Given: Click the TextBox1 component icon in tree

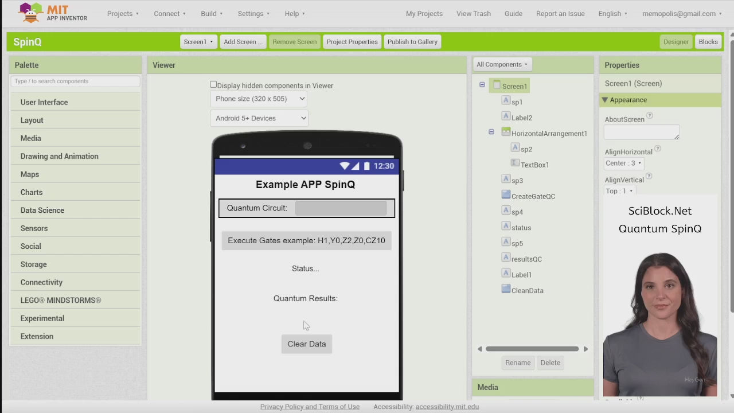Looking at the screenshot, I should [x=515, y=163].
